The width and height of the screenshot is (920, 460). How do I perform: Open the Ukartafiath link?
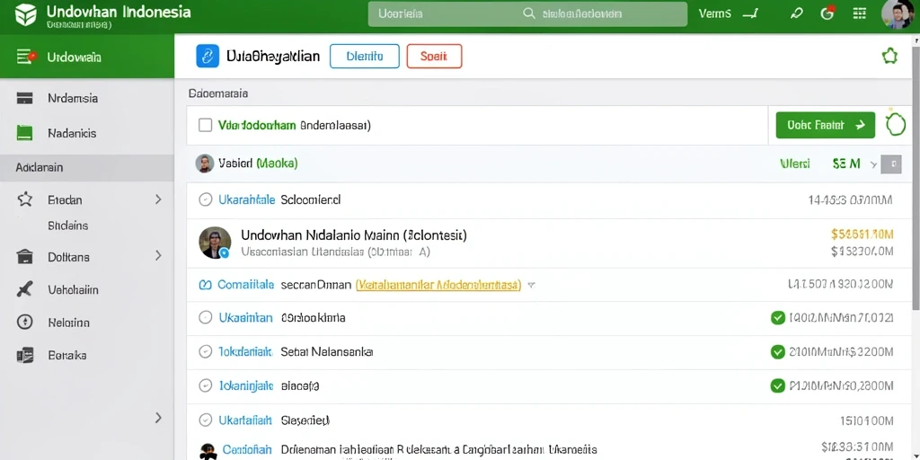(x=245, y=420)
